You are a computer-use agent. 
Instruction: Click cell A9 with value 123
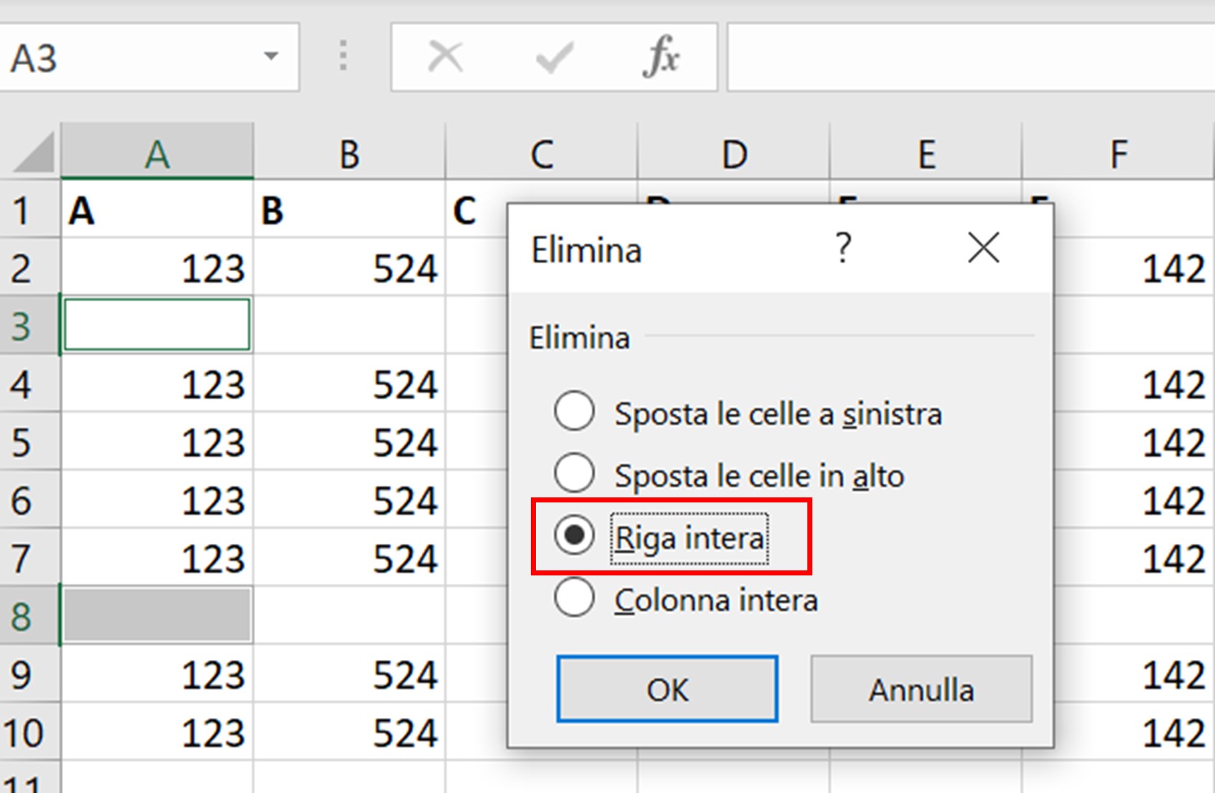click(157, 673)
